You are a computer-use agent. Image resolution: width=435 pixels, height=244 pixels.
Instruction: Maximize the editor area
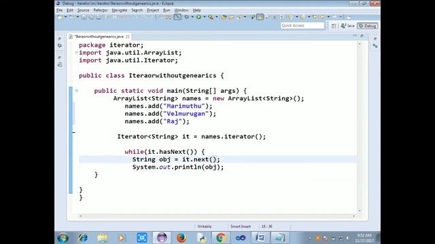pyautogui.click(x=362, y=36)
